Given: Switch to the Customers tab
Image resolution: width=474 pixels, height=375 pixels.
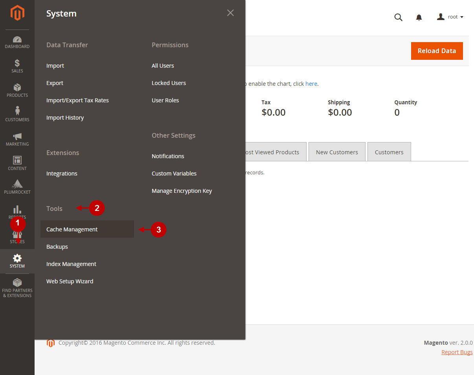Looking at the screenshot, I should click(x=389, y=152).
